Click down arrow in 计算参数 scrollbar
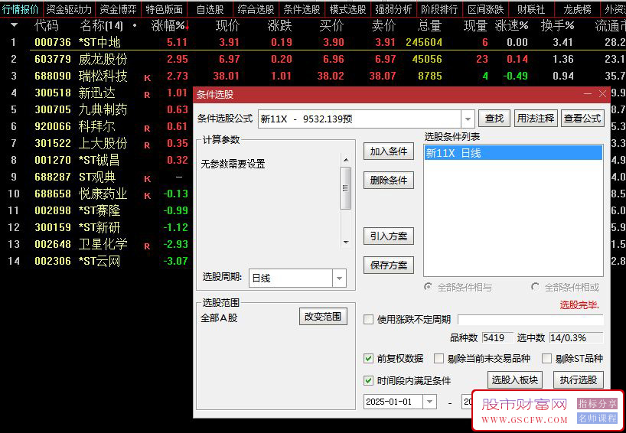Image resolution: width=626 pixels, height=433 pixels. pos(346,243)
